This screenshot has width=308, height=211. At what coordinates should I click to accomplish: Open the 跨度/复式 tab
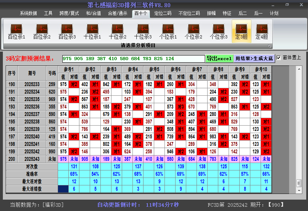tap(69, 14)
